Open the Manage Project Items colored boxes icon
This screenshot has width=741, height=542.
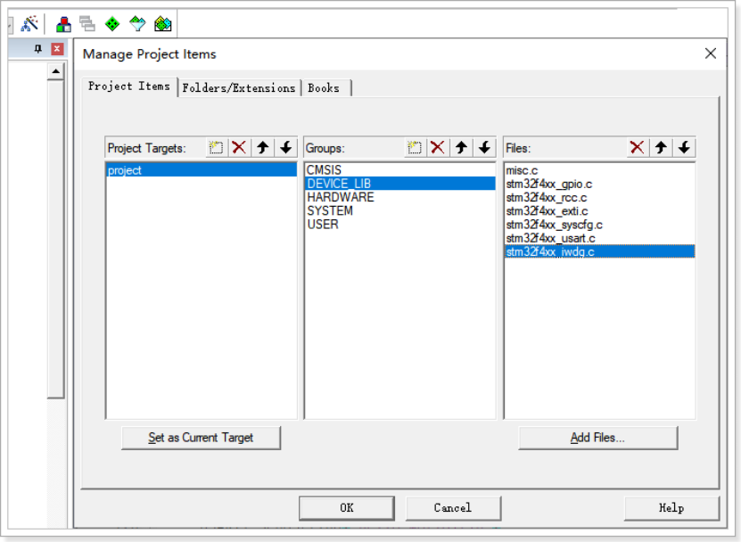coord(63,24)
